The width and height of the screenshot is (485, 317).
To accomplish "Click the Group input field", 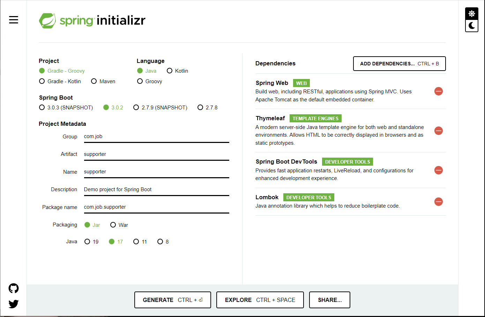I will pyautogui.click(x=156, y=137).
